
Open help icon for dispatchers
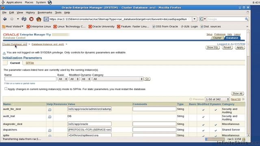pos(50,131)
